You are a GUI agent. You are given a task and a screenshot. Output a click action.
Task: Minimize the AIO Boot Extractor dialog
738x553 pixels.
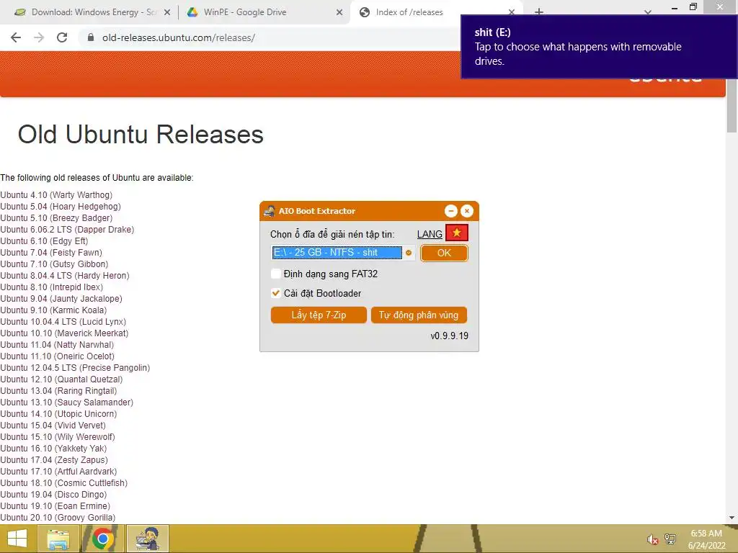(x=451, y=211)
